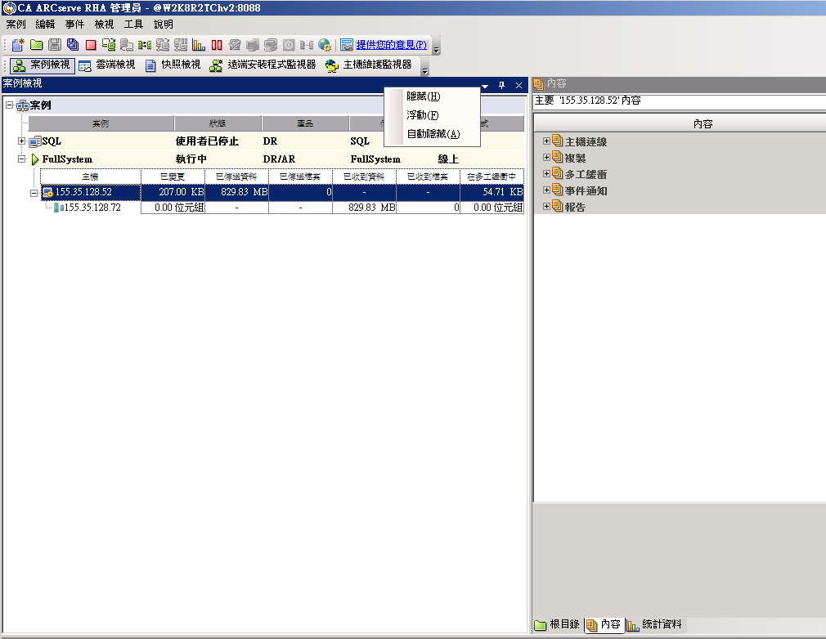Click the new scenario toolbar icon
826x639 pixels.
point(18,45)
